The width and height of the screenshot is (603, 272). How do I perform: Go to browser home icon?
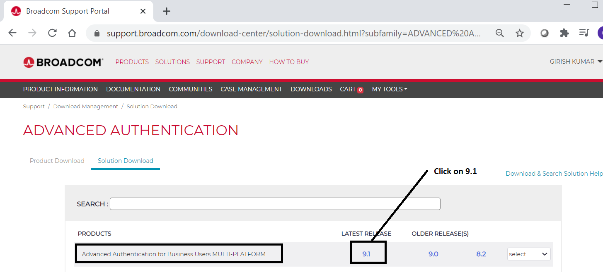(x=72, y=33)
